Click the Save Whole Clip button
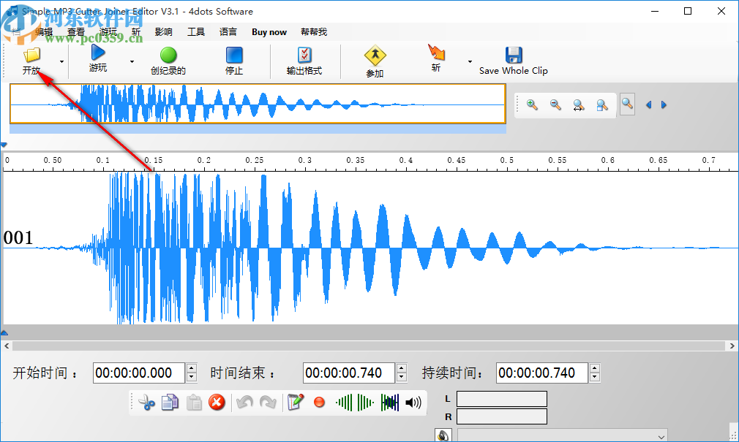Screen dimensions: 739x442 point(514,61)
